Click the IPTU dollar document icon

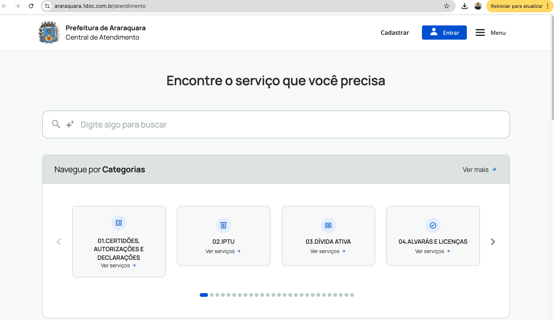[224, 225]
